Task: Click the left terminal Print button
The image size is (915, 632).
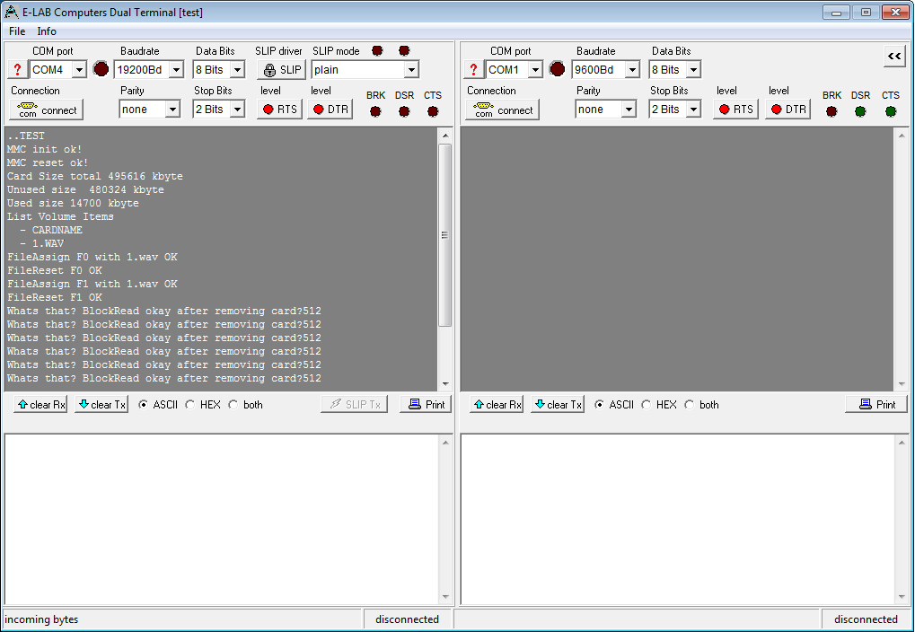Action: 426,404
